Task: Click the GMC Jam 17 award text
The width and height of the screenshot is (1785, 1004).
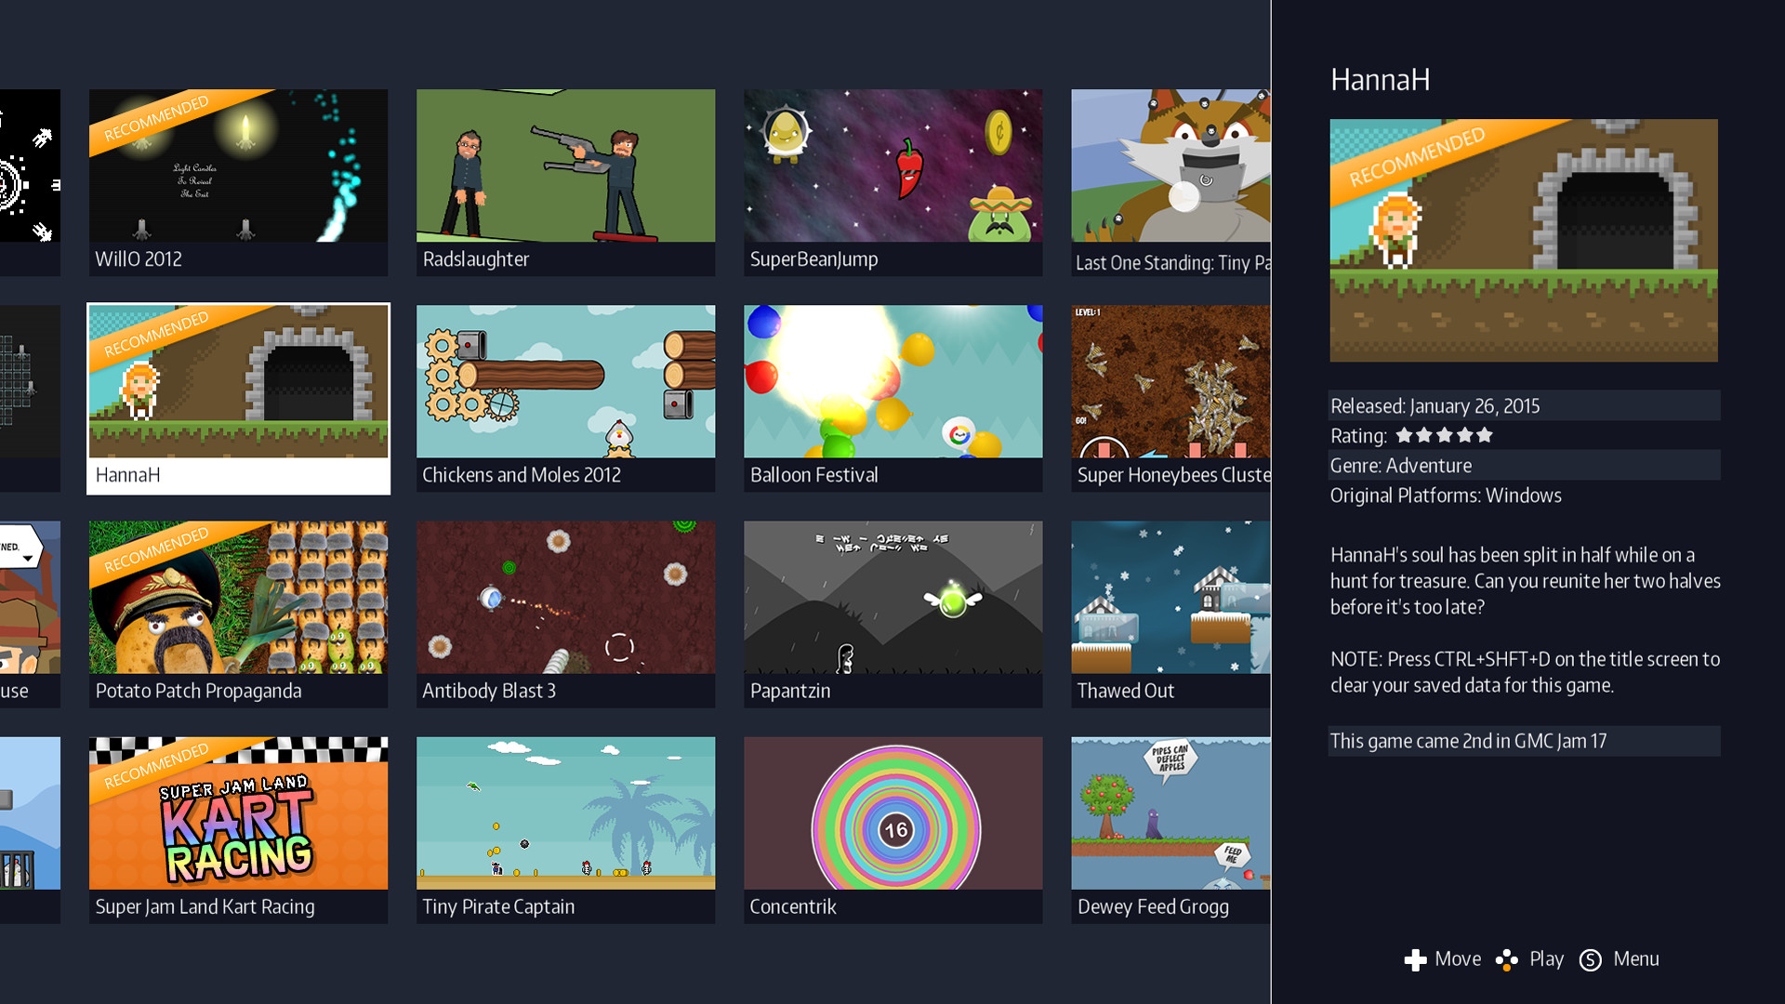Action: click(x=1469, y=741)
